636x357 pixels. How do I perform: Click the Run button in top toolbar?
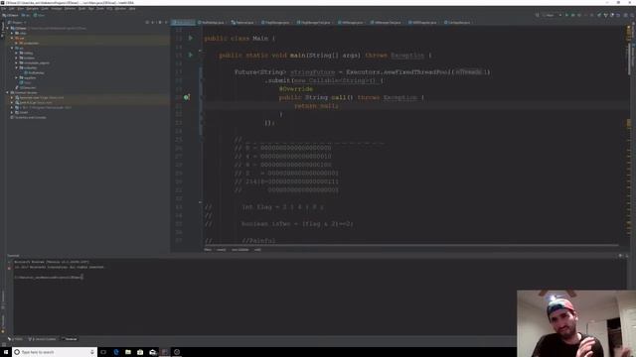coord(566,15)
